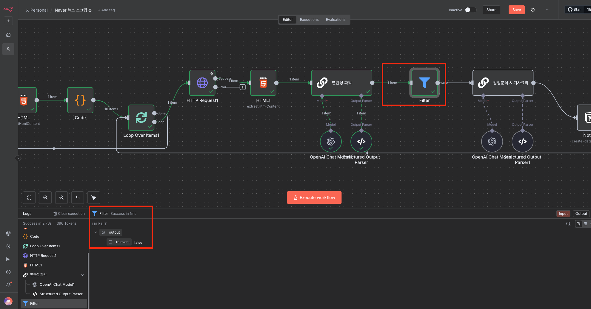Click Execute workflow
This screenshot has height=309, width=591.
pyautogui.click(x=314, y=198)
